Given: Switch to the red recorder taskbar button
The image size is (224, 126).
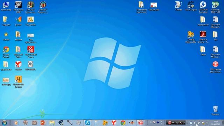Looking at the screenshot, I should (141, 123).
